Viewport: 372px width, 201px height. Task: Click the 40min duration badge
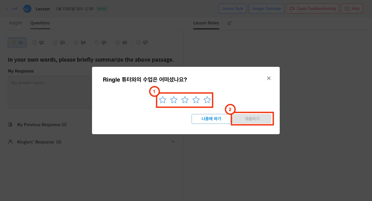[101, 9]
